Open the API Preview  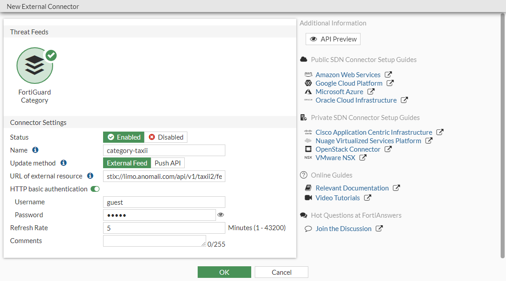coord(333,39)
